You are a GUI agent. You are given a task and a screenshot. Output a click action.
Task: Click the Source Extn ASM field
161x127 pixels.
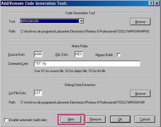38,54
